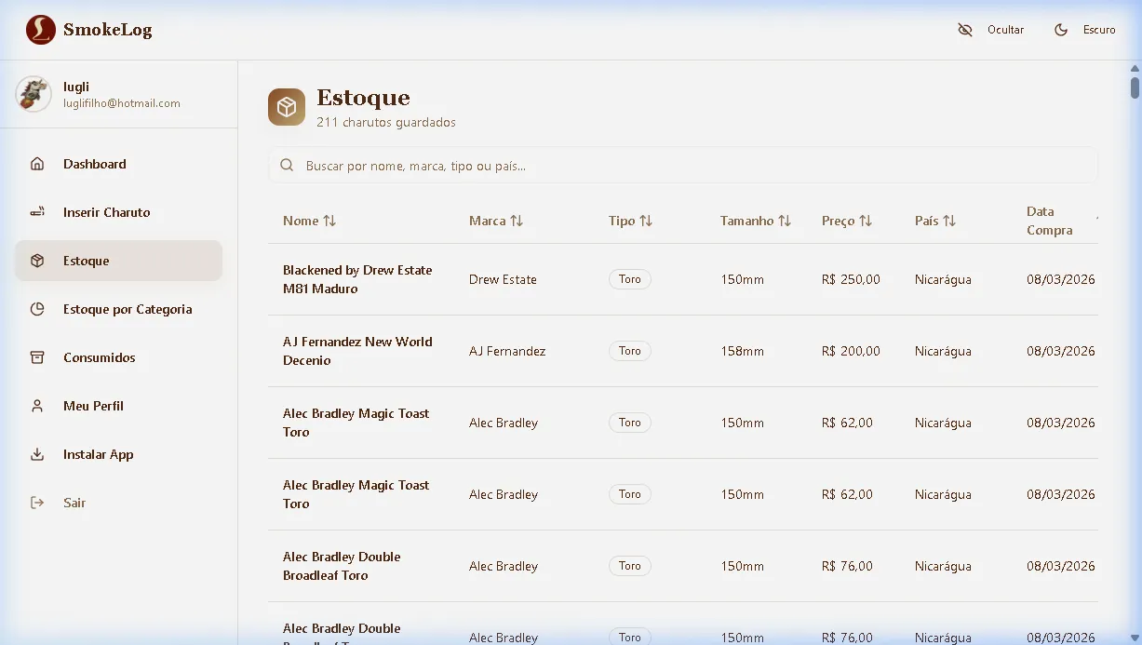This screenshot has height=645, width=1142.
Task: Click the search magnifier icon
Action: point(287,166)
